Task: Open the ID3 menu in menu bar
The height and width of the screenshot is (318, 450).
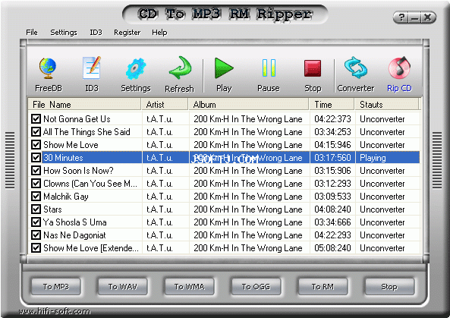Action: coord(96,33)
